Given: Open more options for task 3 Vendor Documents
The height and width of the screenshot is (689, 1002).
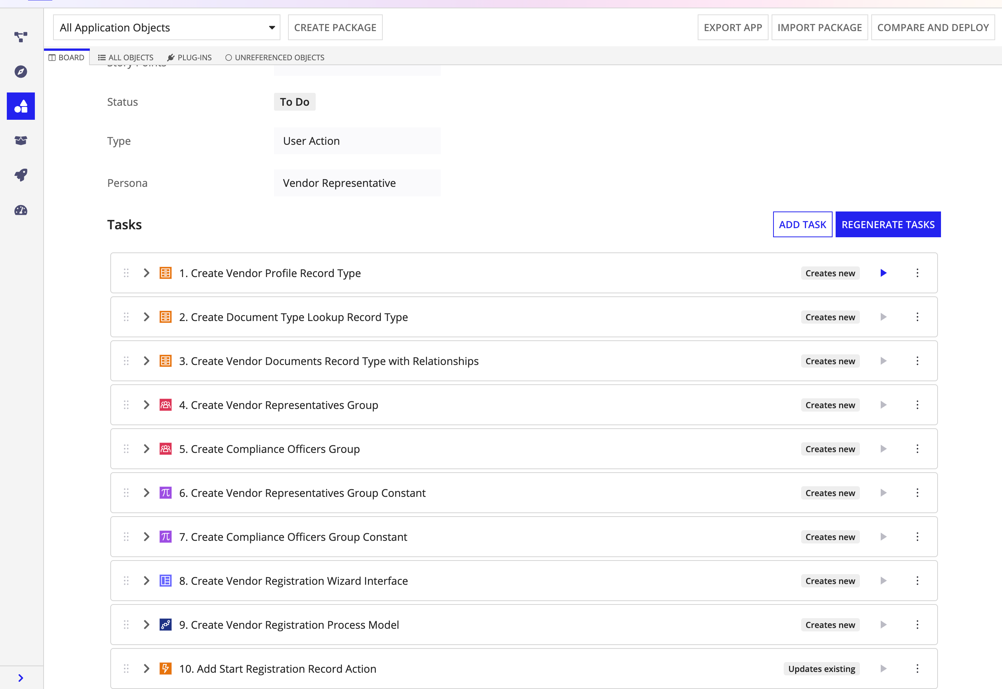Looking at the screenshot, I should [x=917, y=361].
